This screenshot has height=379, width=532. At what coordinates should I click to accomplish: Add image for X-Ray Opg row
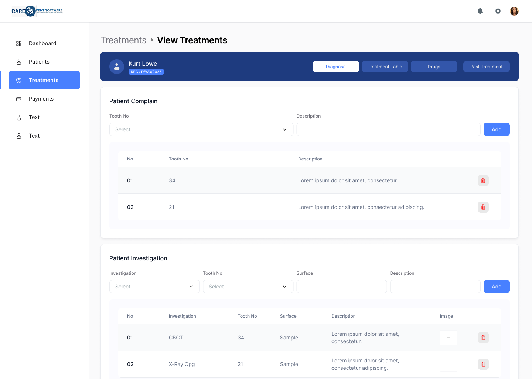[x=449, y=364]
